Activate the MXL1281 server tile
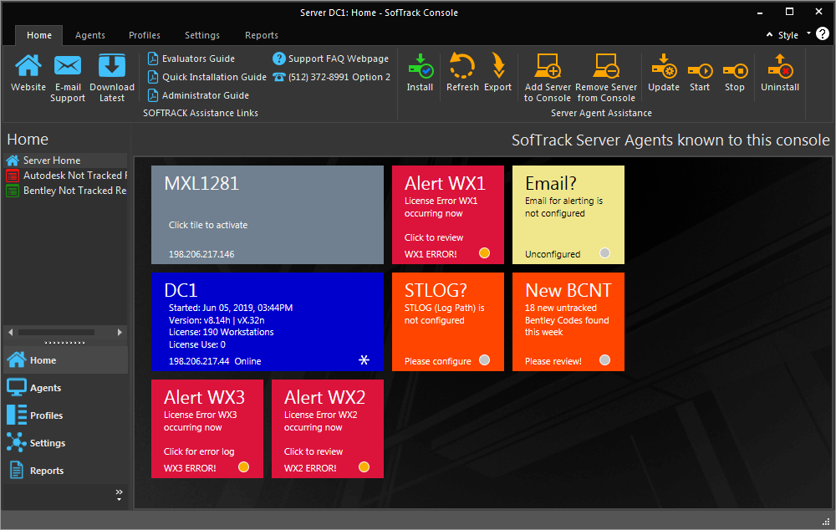836x530 pixels. point(268,215)
